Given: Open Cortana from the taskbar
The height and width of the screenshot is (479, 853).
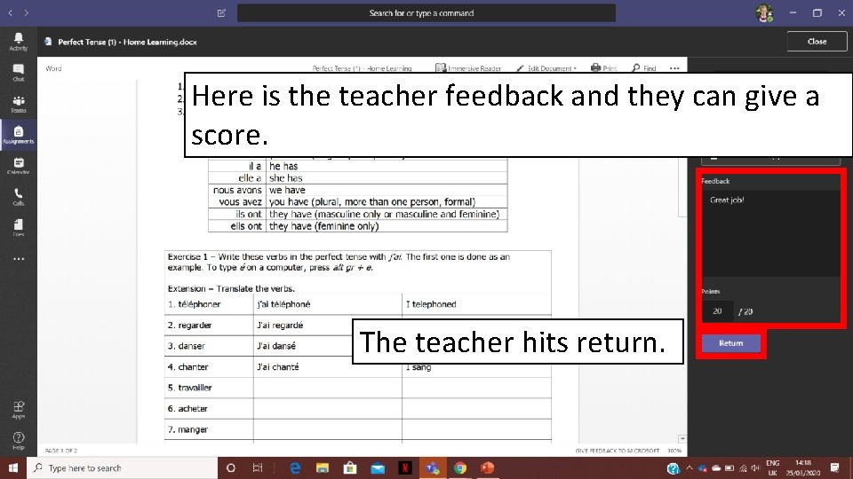Looking at the screenshot, I should [231, 467].
